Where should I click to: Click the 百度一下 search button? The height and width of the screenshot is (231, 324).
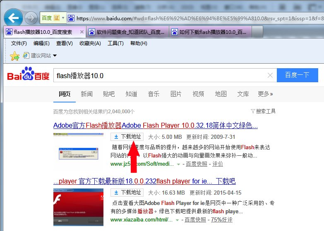pos(298,75)
